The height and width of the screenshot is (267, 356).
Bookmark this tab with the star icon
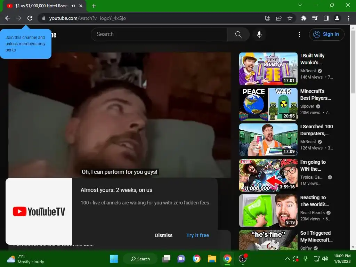click(290, 18)
